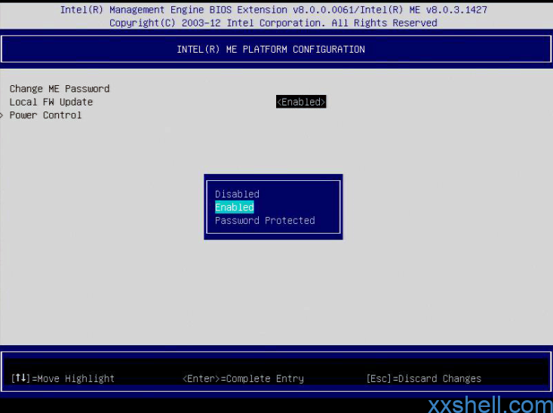Choose Password Protected in the popup
This screenshot has height=413, width=553.
pyautogui.click(x=265, y=221)
